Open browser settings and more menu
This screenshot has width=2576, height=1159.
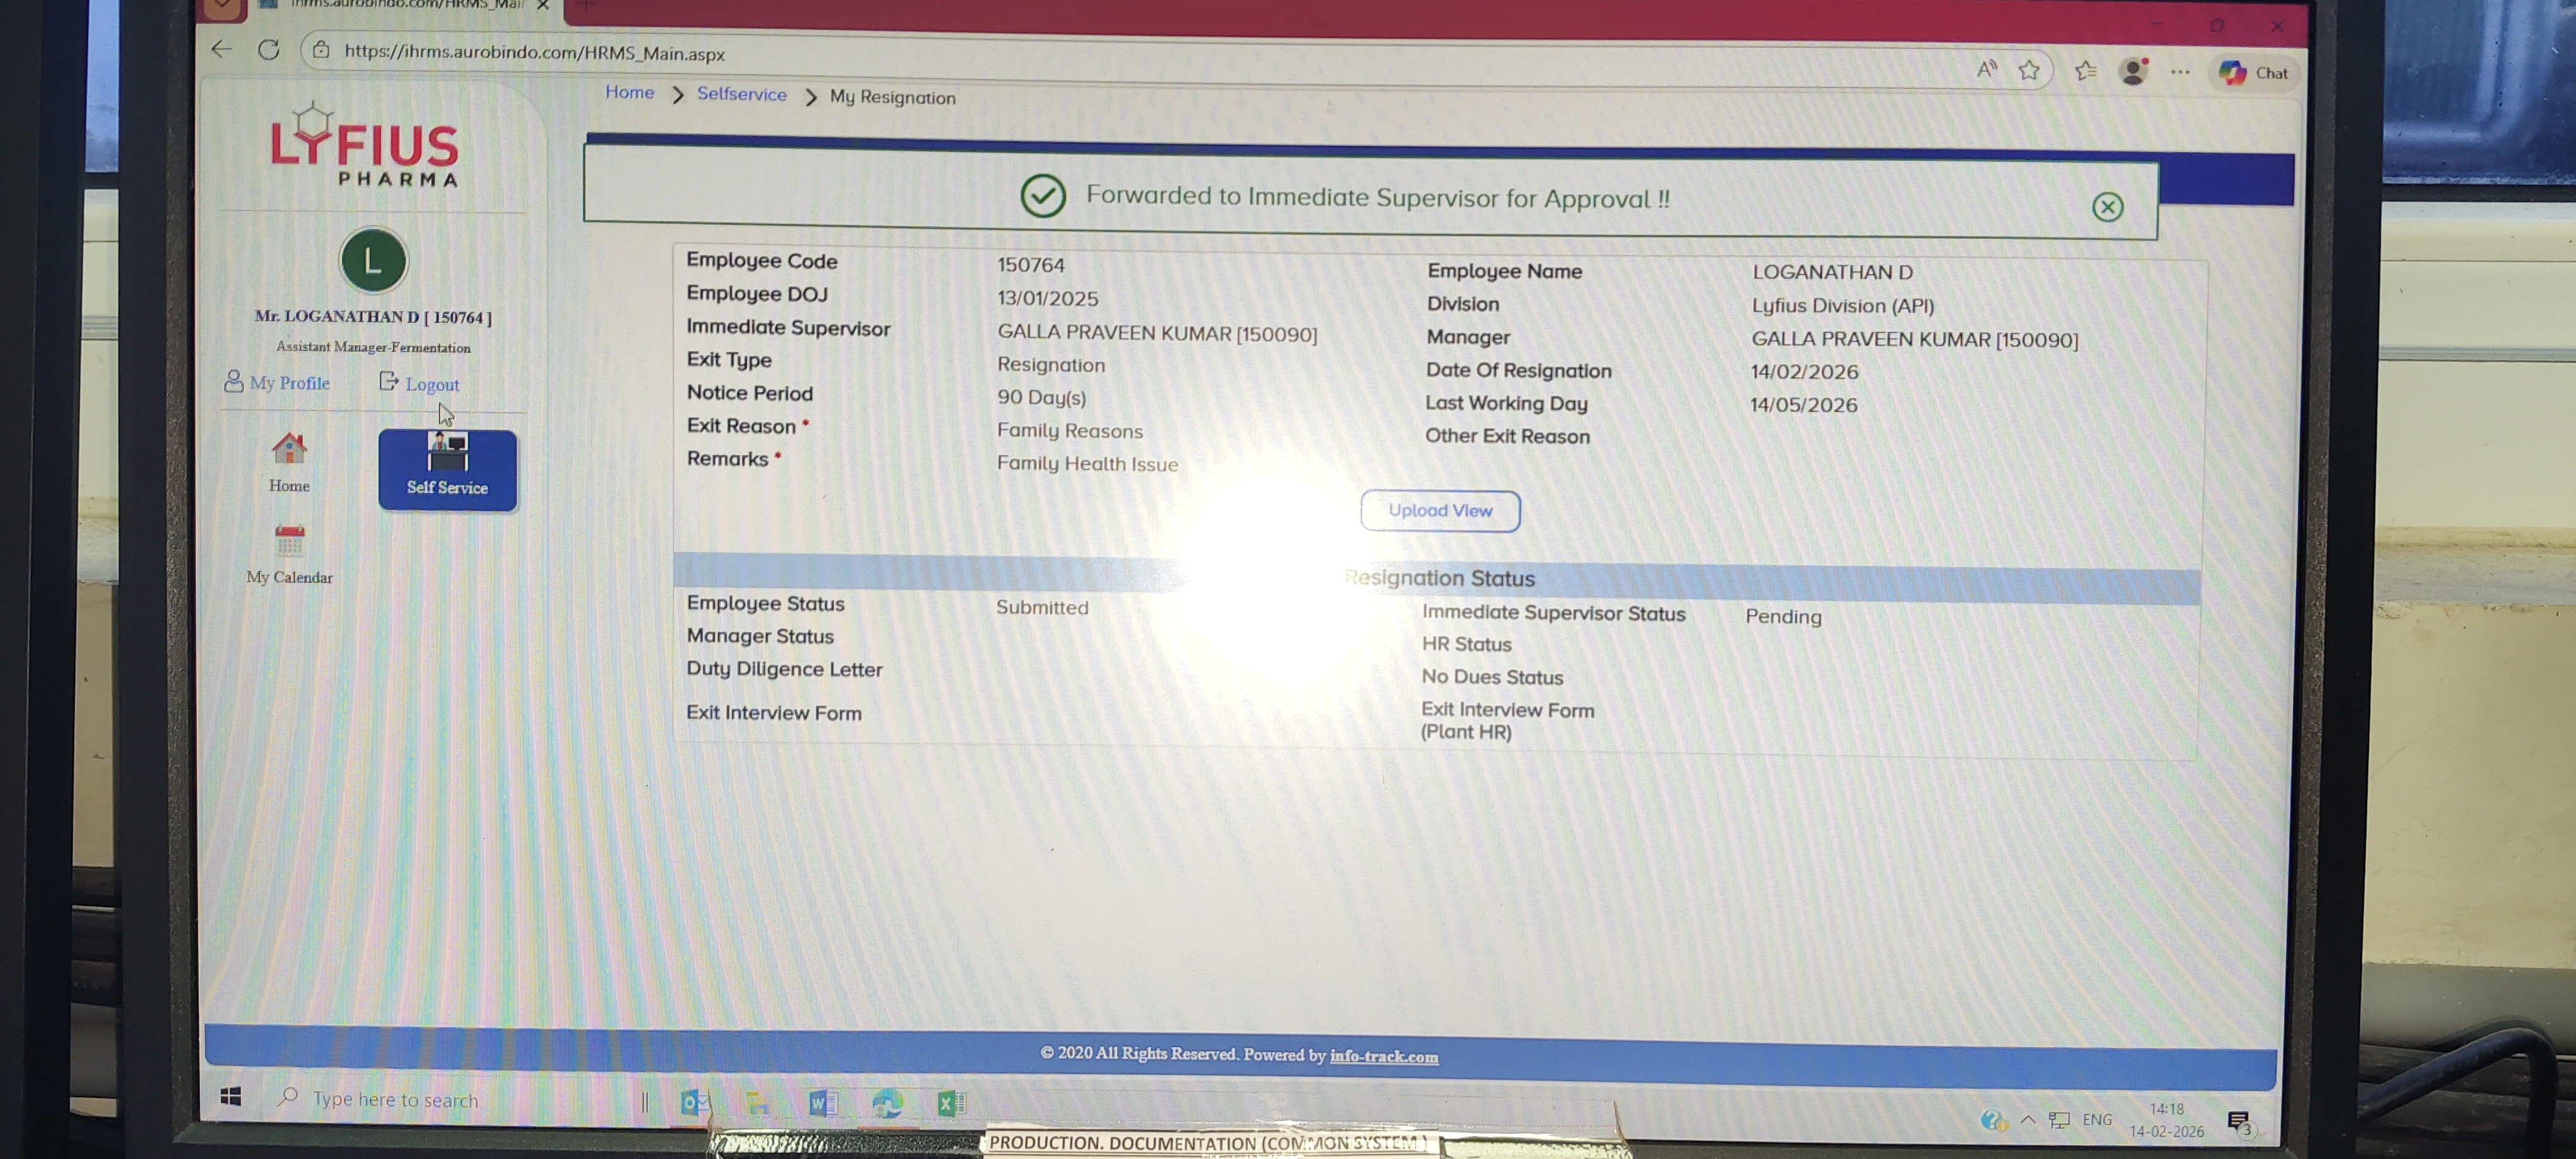2180,72
